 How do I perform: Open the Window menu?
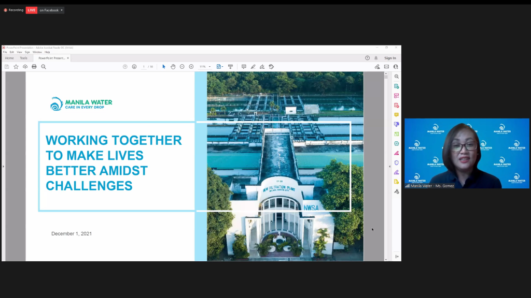[37, 52]
